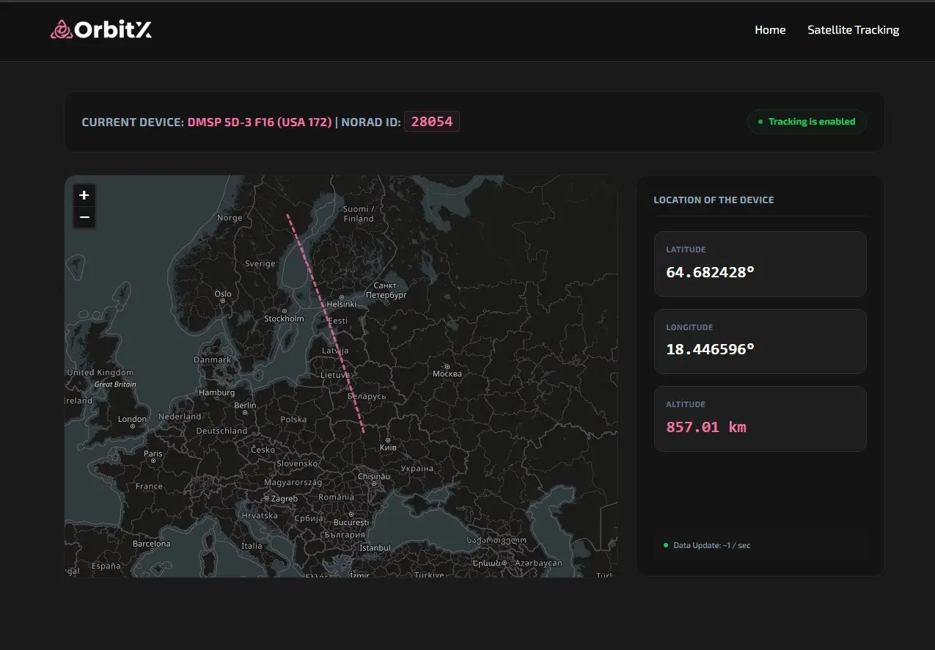The image size is (935, 650).
Task: Click the OrbitX brand name text
Action: 113,29
